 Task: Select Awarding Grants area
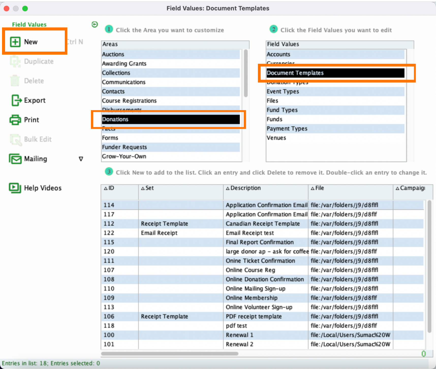170,64
